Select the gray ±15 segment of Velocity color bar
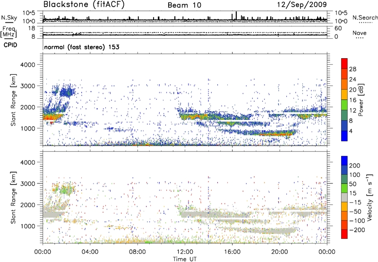The height and width of the screenshot is (262, 378). pyautogui.click(x=344, y=197)
